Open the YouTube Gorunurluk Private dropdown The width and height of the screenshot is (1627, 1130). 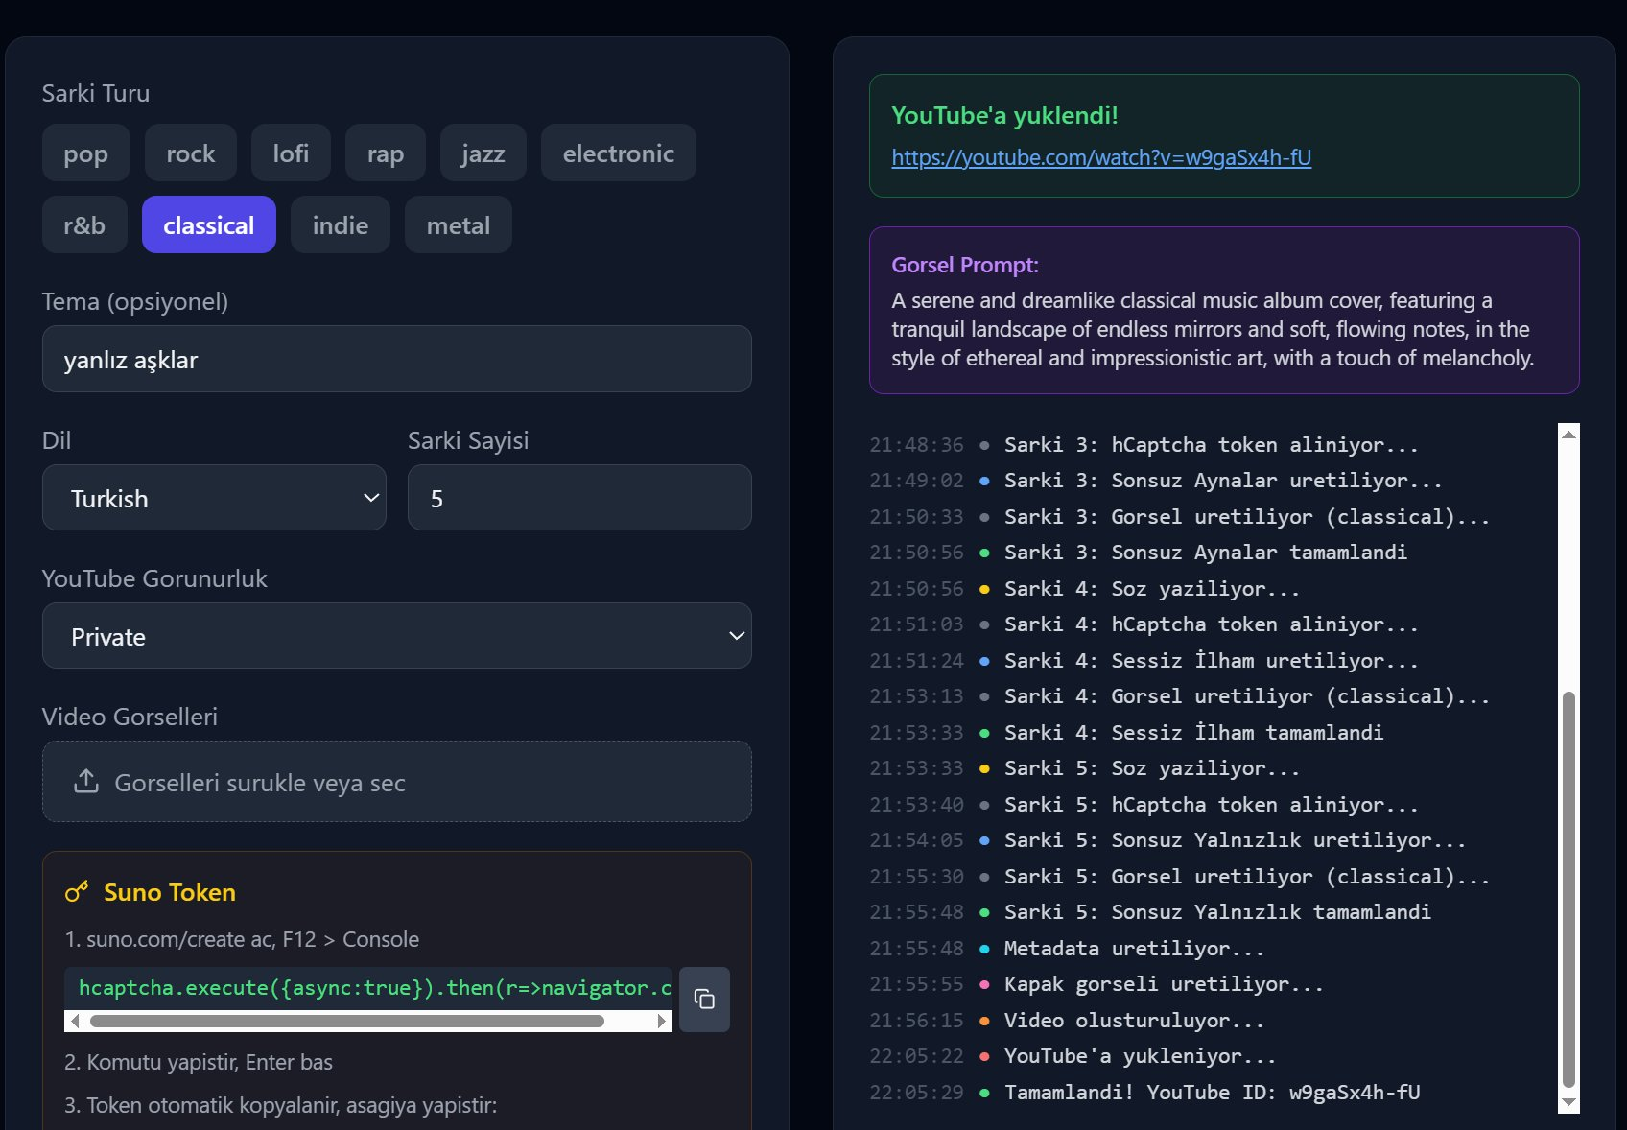click(x=396, y=636)
